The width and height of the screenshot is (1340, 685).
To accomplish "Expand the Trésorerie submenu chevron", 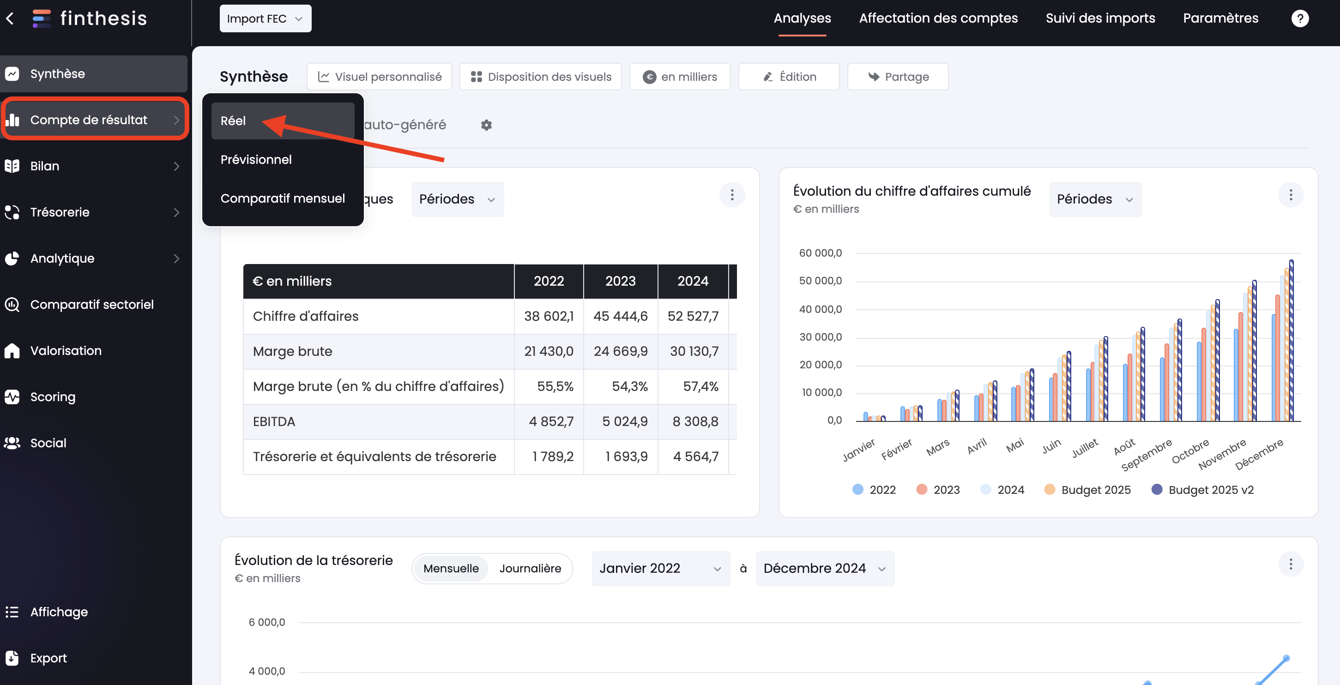I will [177, 212].
